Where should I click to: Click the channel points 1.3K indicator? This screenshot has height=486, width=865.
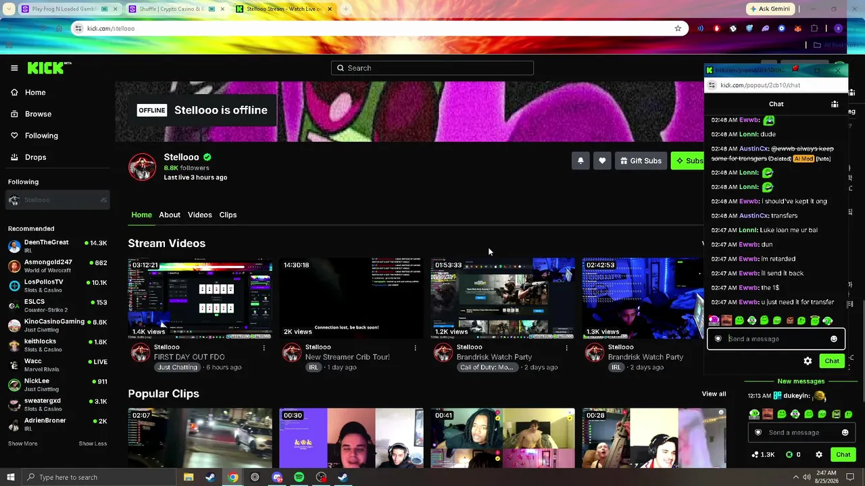(x=763, y=455)
